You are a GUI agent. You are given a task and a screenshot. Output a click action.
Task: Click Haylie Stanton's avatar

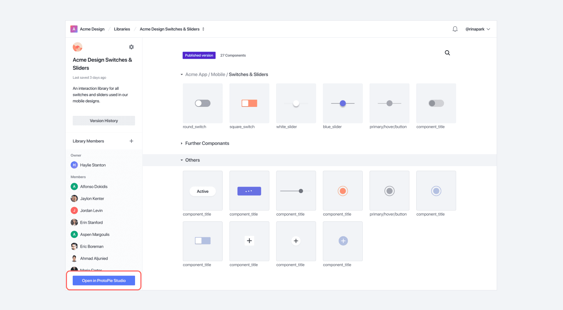[74, 165]
